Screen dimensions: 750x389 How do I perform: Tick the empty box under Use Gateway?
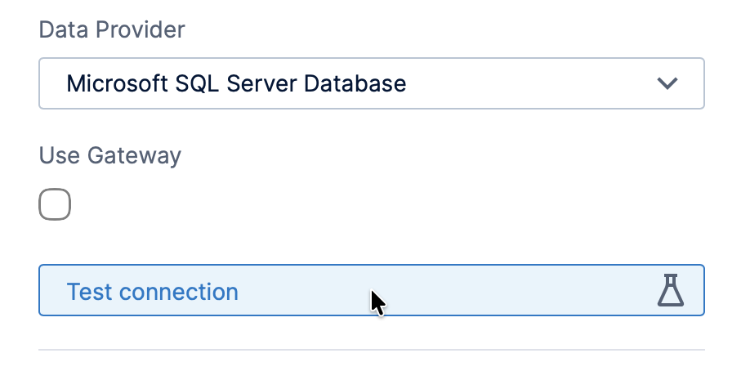(x=55, y=204)
